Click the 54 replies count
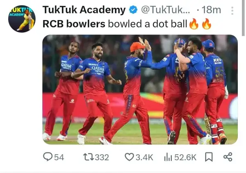This screenshot has width=246, height=173. tap(59, 157)
